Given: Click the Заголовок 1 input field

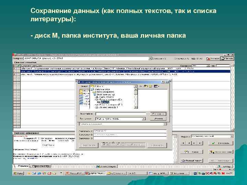Looking at the screenshot, I should pos(130,131).
